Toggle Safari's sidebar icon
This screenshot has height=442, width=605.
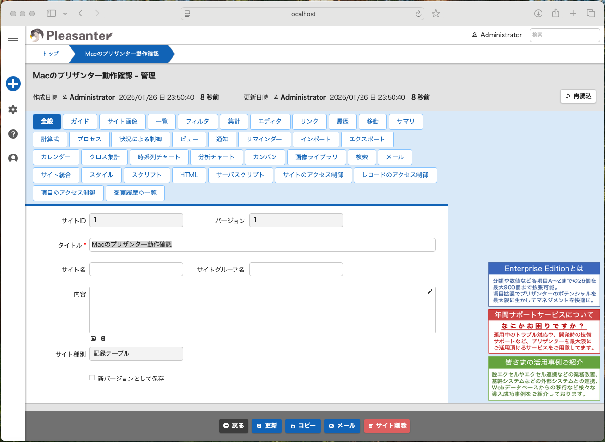(51, 14)
